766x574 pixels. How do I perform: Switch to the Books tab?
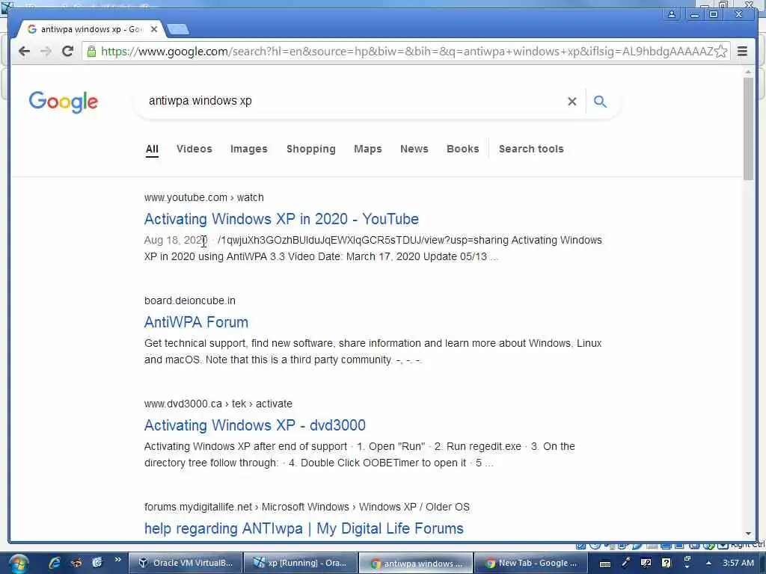(x=462, y=149)
